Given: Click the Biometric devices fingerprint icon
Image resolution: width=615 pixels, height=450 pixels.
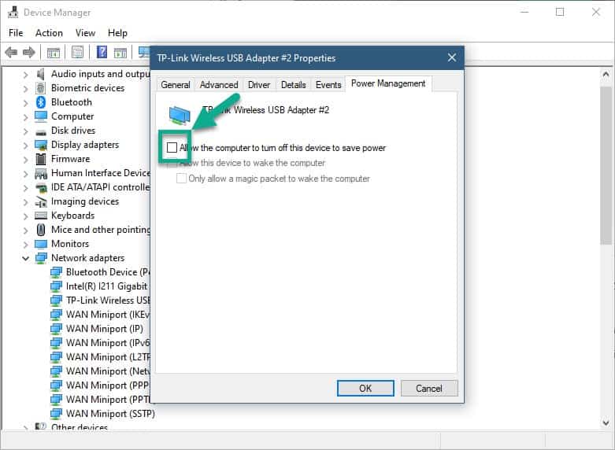Looking at the screenshot, I should [x=41, y=88].
